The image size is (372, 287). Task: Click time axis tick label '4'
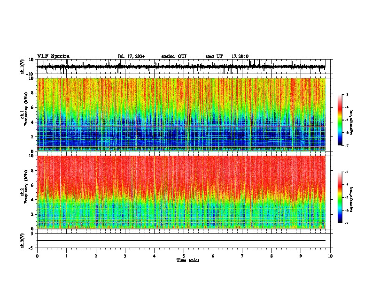tap(155, 256)
